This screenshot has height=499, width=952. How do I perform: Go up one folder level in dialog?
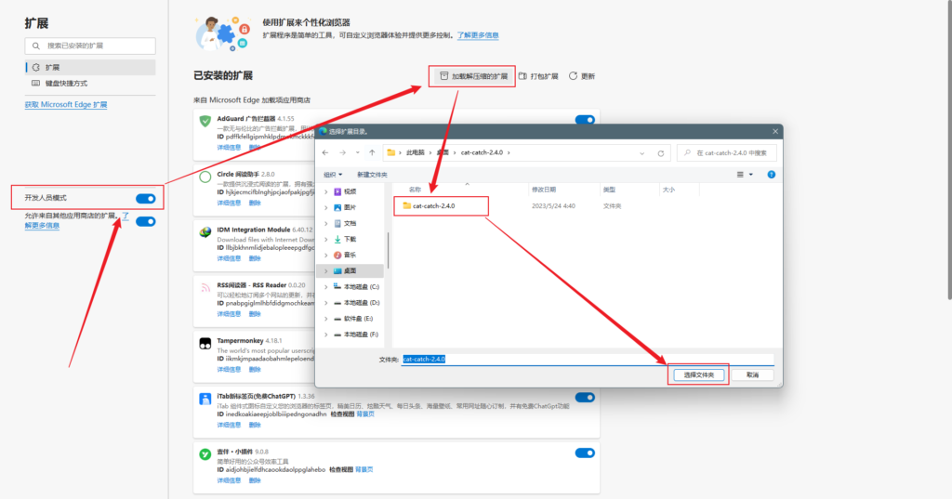(372, 153)
